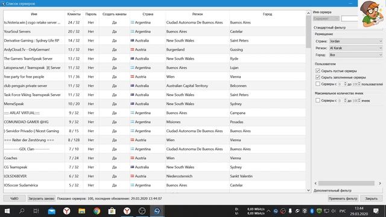Open clock showing 13:44 29.03.2020
386x217 pixels.
coord(359,211)
